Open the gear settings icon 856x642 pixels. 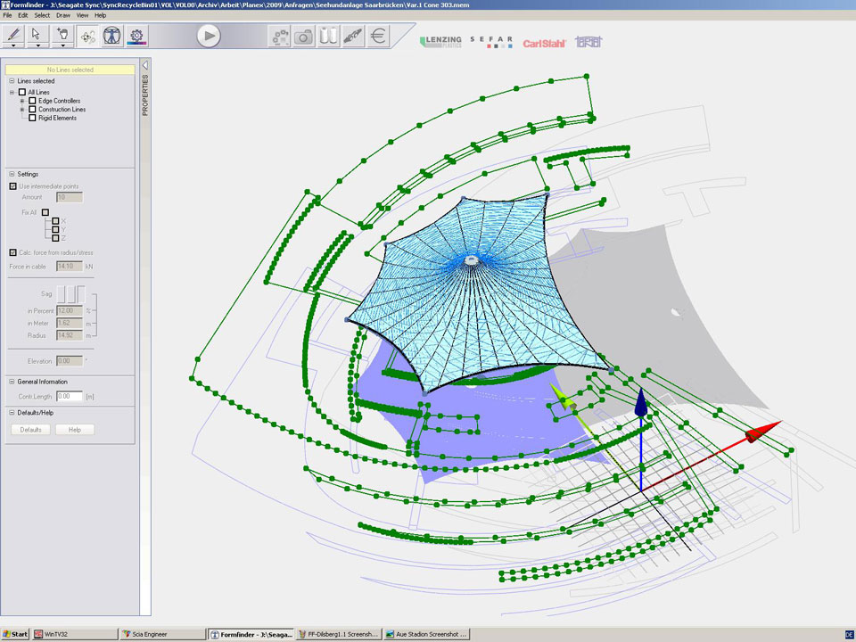click(137, 36)
